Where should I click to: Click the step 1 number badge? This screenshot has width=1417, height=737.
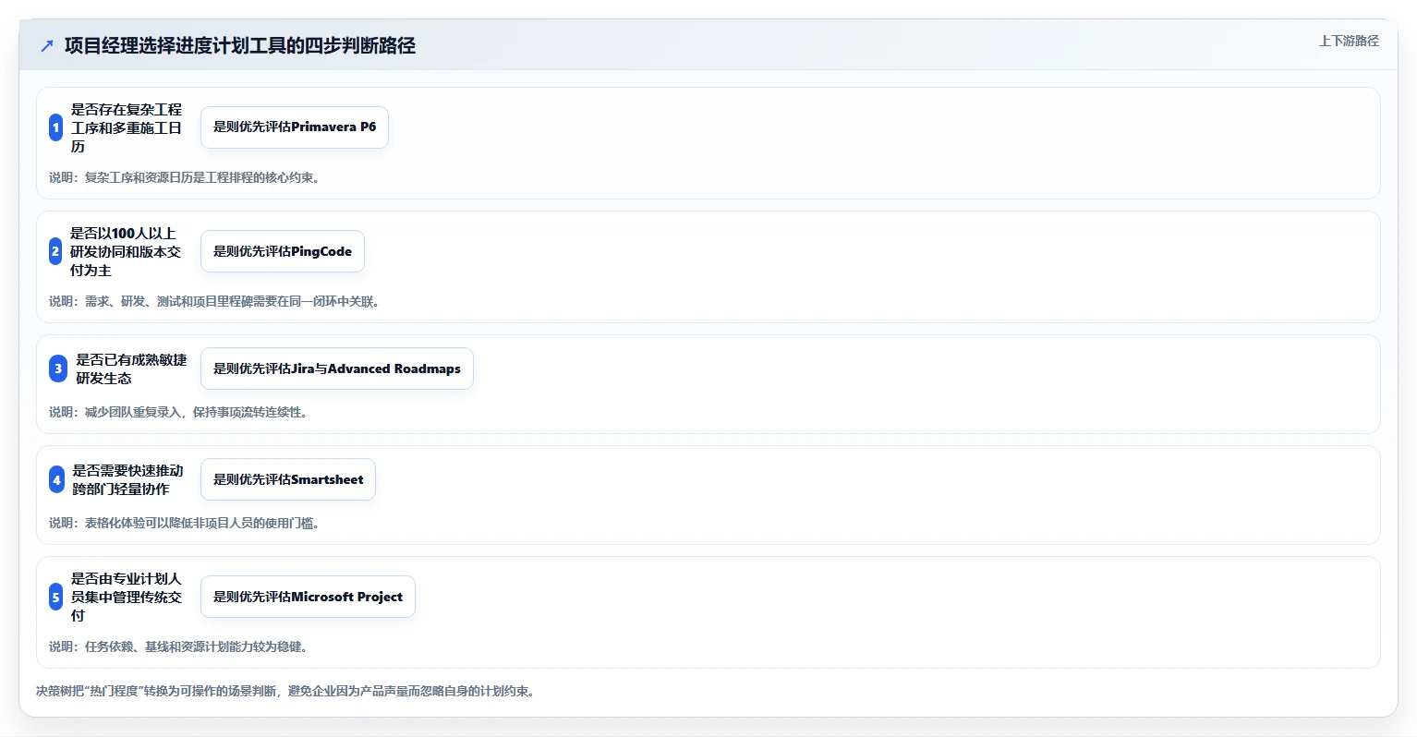click(55, 127)
